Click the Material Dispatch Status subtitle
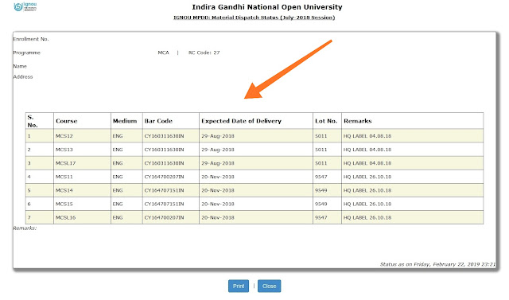509x300 pixels. click(254, 18)
